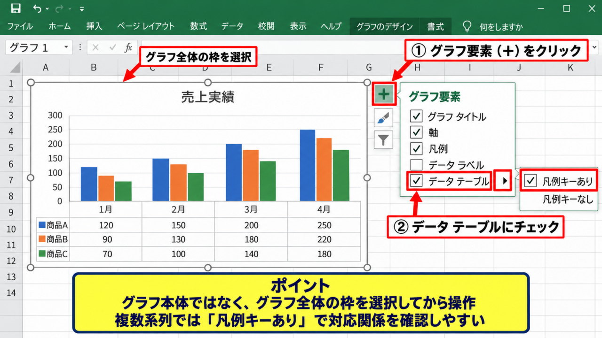Viewport: 602px width, 338px height.
Task: Open the ページ レイアウト tab
Action: [146, 26]
